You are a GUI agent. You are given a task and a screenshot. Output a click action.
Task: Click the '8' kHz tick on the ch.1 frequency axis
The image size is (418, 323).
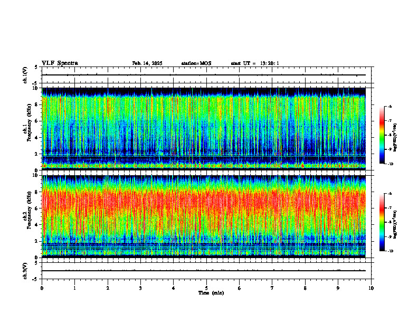click(x=36, y=104)
